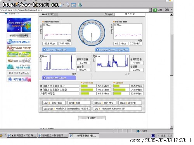Image resolution: width=194 pixels, height=145 pixels.
Task: Click the page scrollbar up arrow
Action: click(x=171, y=14)
